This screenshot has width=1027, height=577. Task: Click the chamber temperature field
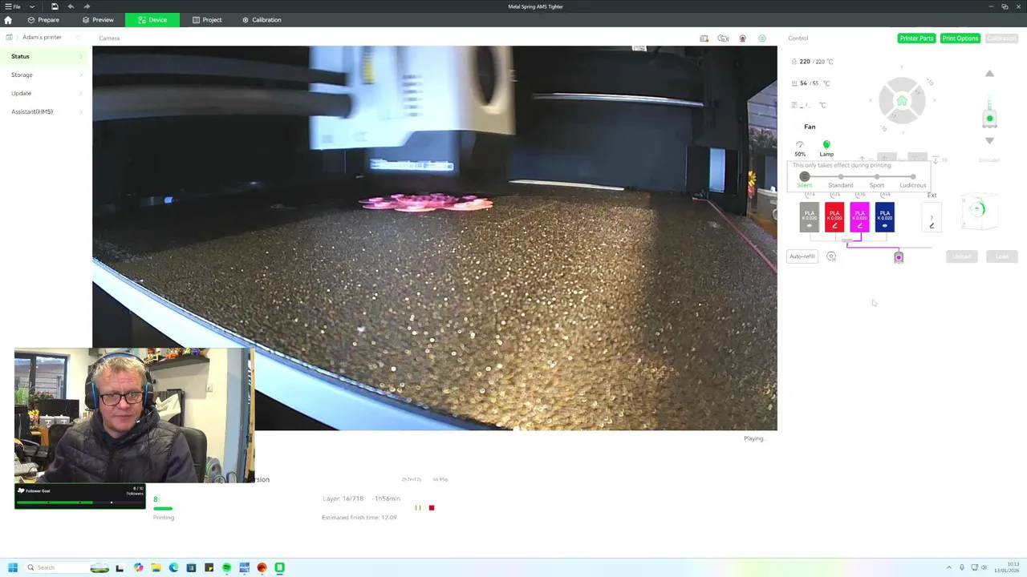coord(809,105)
